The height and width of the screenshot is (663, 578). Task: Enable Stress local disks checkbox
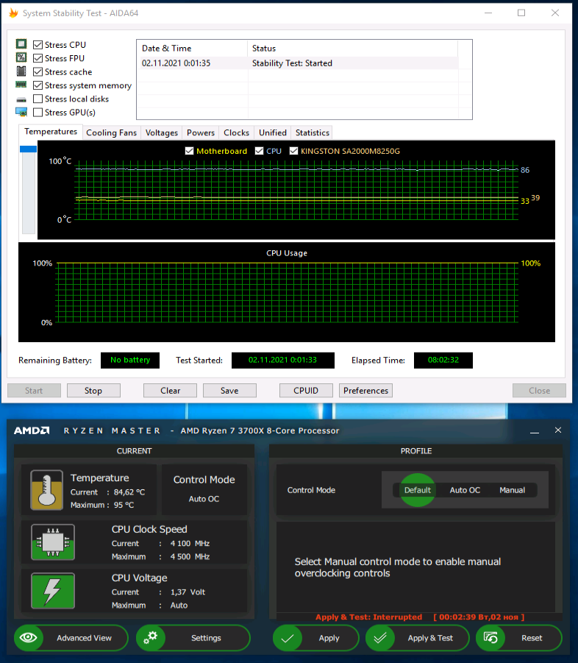(38, 99)
